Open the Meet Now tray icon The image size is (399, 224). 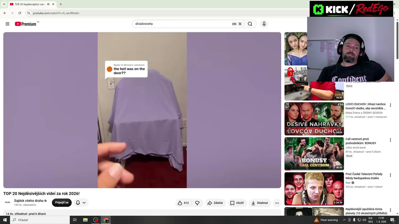(x=349, y=220)
